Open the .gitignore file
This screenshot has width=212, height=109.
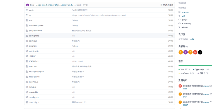[x=33, y=46]
